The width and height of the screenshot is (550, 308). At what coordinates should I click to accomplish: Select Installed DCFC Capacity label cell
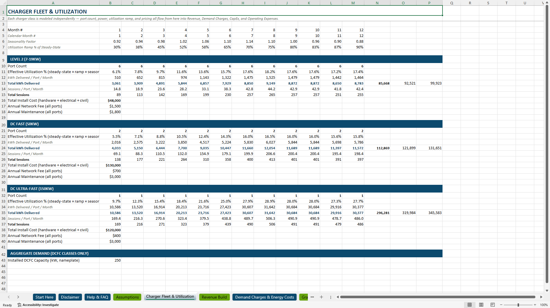point(53,260)
